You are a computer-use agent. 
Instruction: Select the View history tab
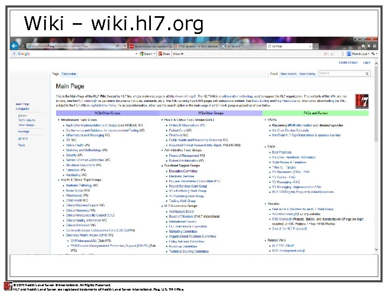pyautogui.click(x=307, y=74)
